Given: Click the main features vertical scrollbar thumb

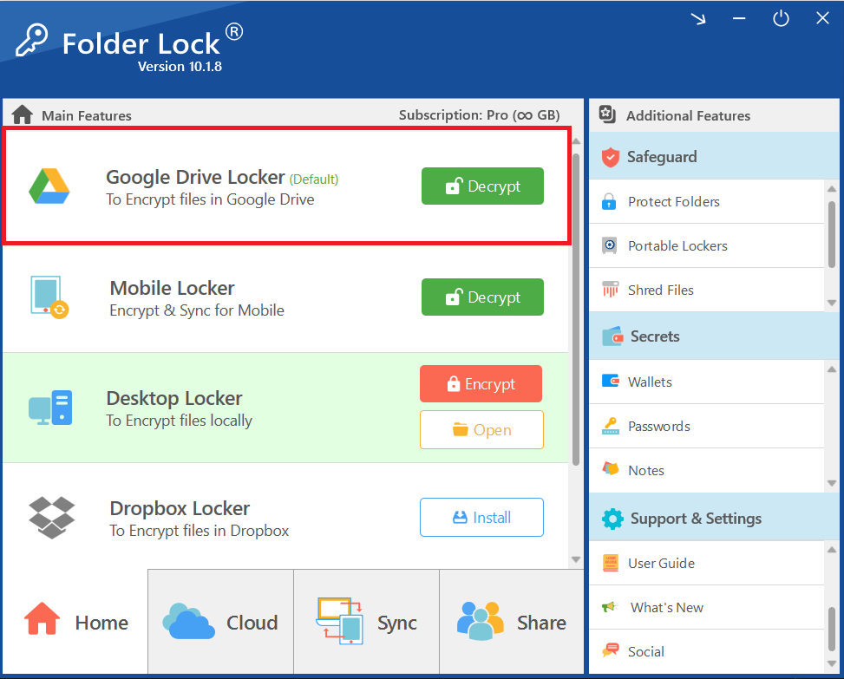Looking at the screenshot, I should [x=576, y=310].
